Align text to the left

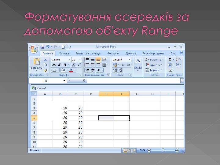[87, 65]
